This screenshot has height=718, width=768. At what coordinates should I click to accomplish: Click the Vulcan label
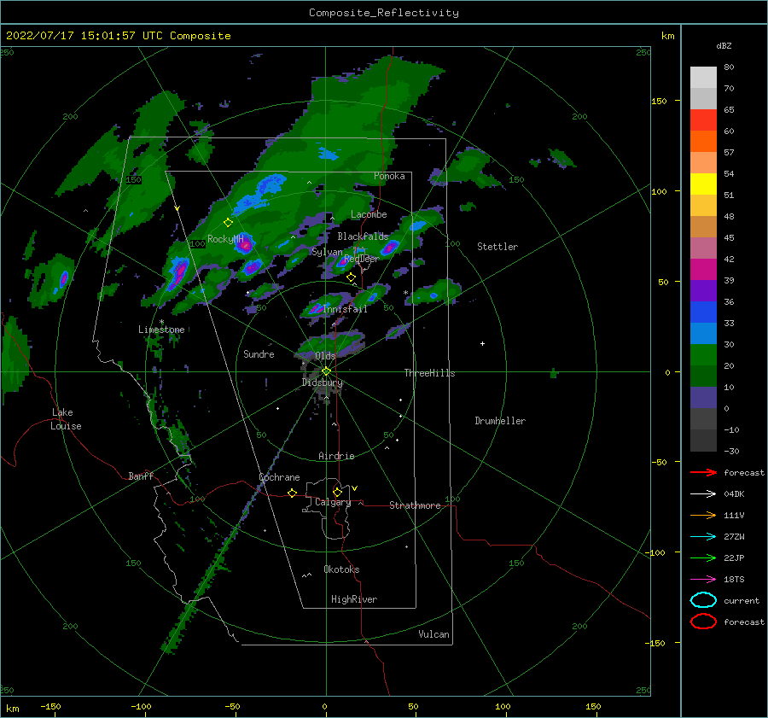[434, 634]
